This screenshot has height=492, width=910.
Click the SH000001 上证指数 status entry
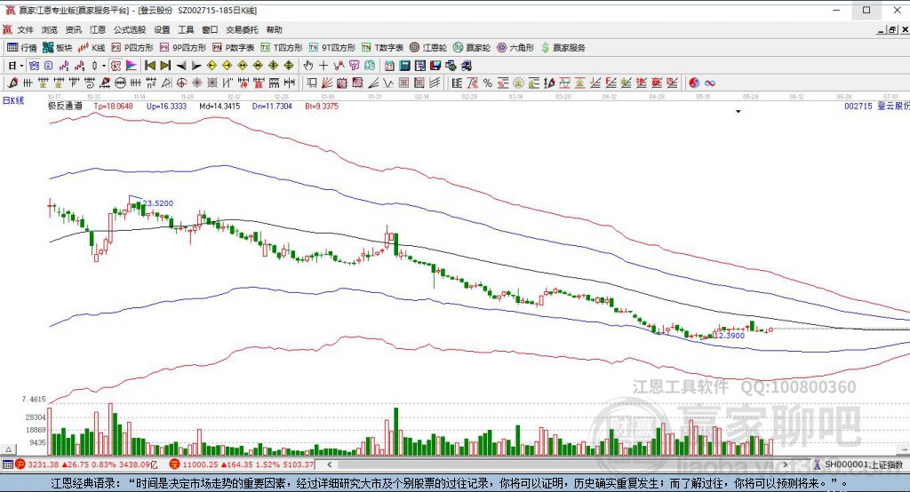click(858, 464)
